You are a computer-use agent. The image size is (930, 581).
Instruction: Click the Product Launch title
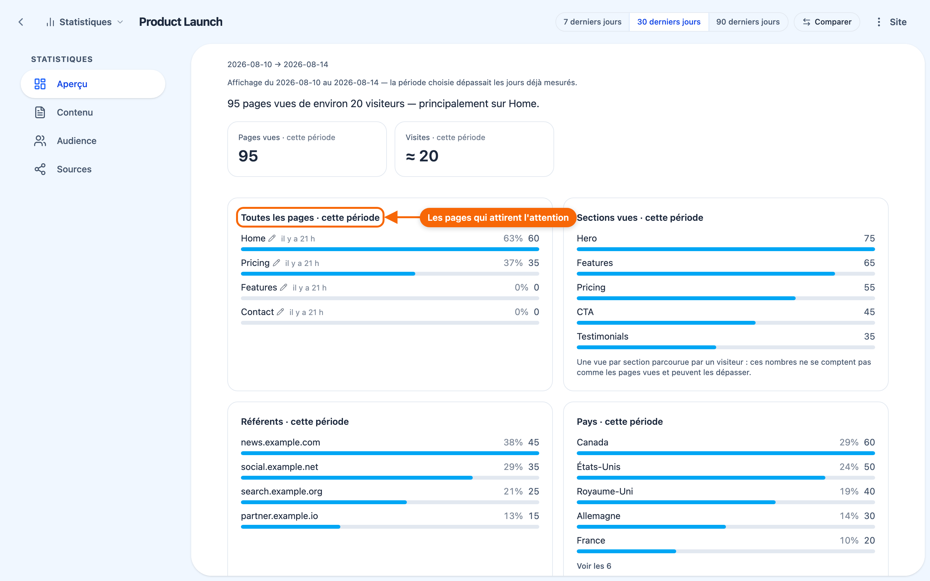pyautogui.click(x=181, y=22)
